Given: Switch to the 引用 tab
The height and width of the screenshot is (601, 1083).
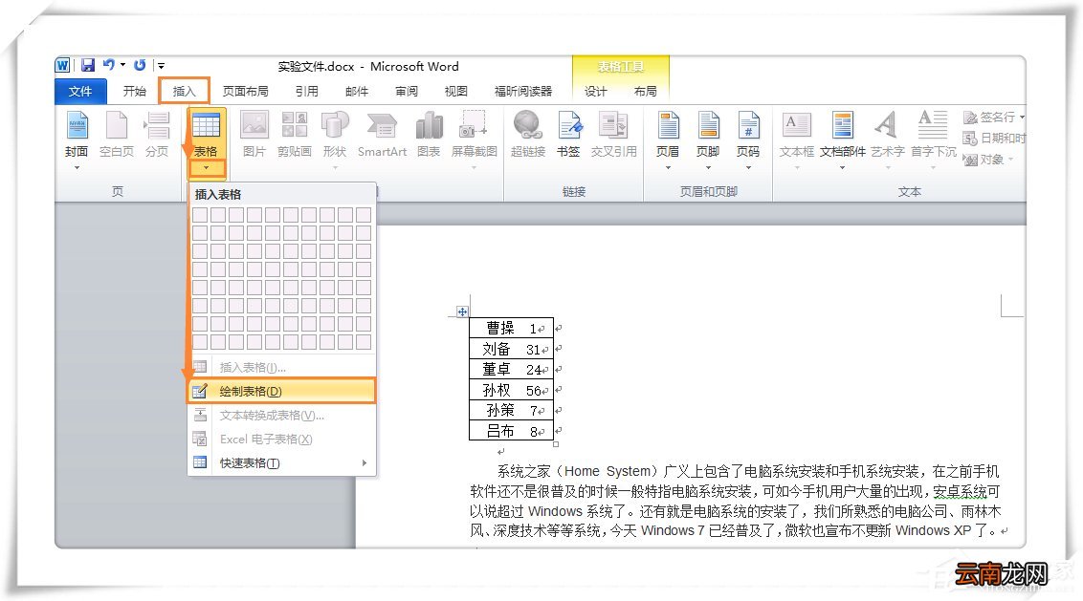Looking at the screenshot, I should [307, 91].
